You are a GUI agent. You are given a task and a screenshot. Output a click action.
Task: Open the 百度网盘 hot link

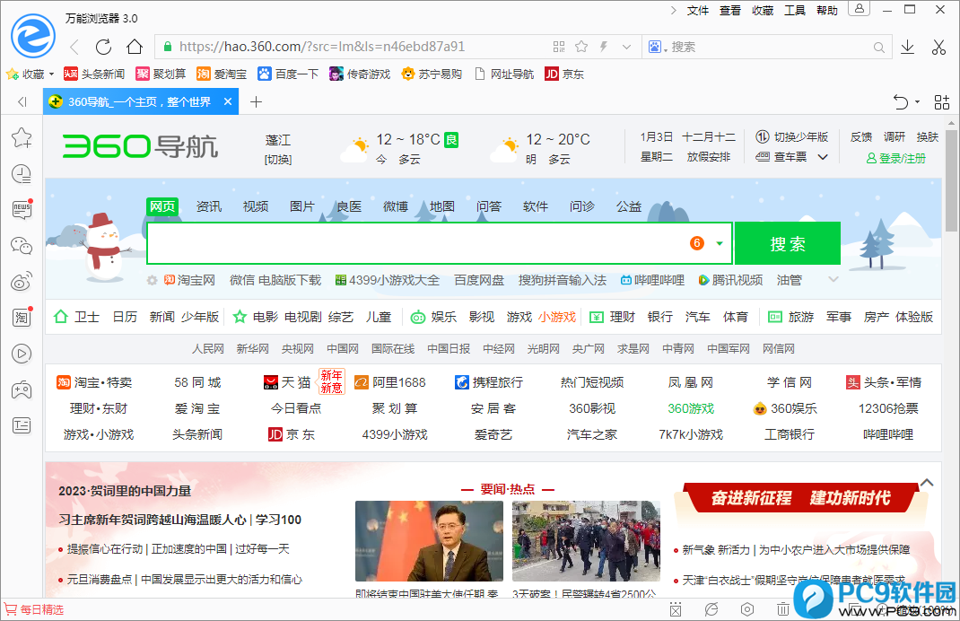click(479, 281)
